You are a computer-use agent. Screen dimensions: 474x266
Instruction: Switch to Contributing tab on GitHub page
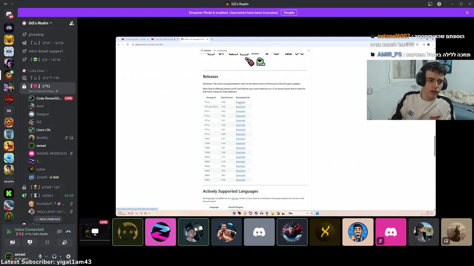point(220,51)
